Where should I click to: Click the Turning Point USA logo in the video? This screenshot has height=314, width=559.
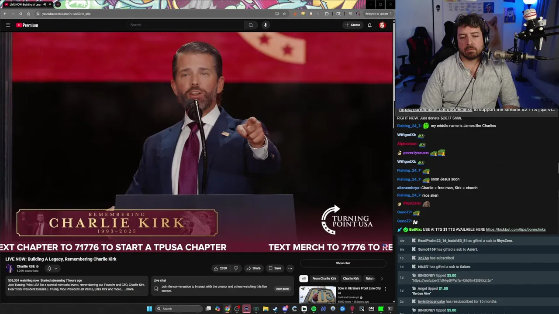(x=347, y=220)
